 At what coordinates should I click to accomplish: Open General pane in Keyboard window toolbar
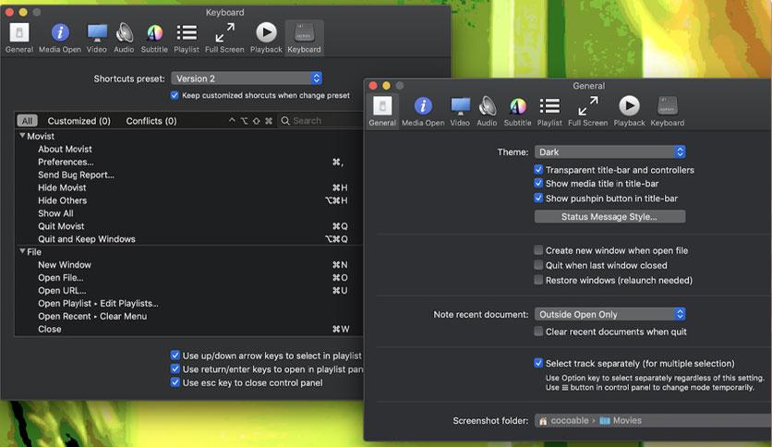[19, 38]
